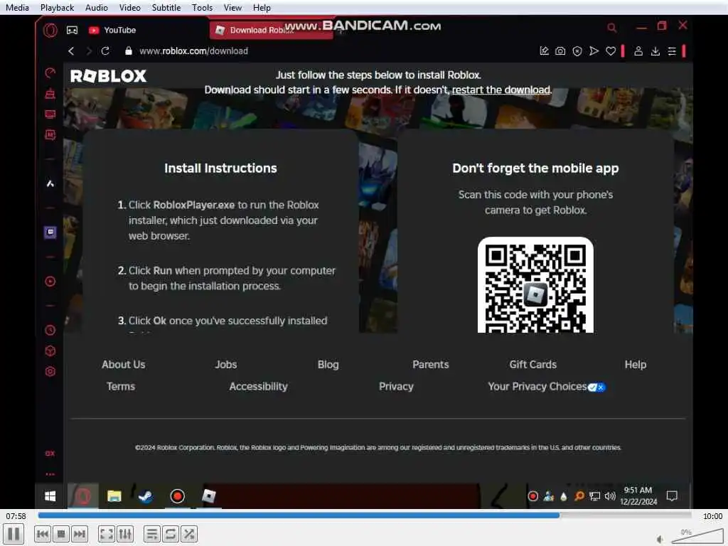Viewport: 728px width, 546px height.
Task: Open the Blog footer link
Action: point(328,365)
